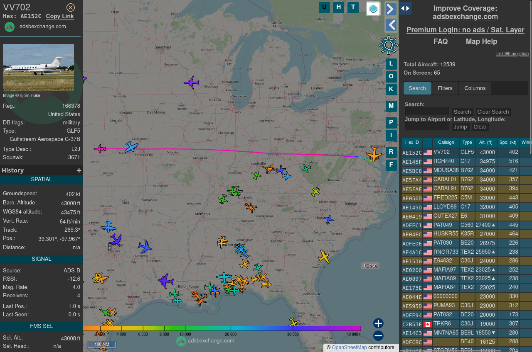Open the FAQ link
The width and height of the screenshot is (532, 352).
coord(441,41)
